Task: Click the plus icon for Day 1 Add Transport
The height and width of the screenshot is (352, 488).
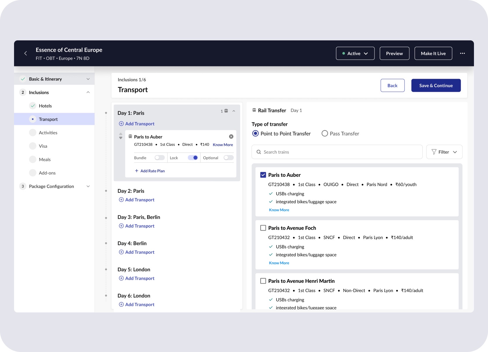Action: click(121, 124)
